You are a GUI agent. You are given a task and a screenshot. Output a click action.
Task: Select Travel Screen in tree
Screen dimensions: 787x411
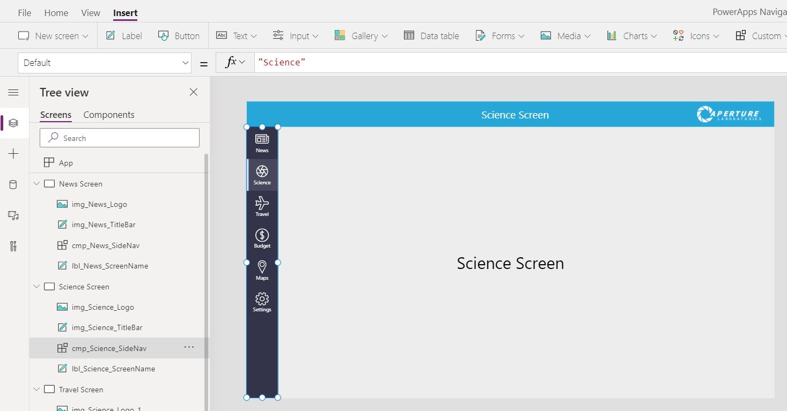click(x=81, y=390)
